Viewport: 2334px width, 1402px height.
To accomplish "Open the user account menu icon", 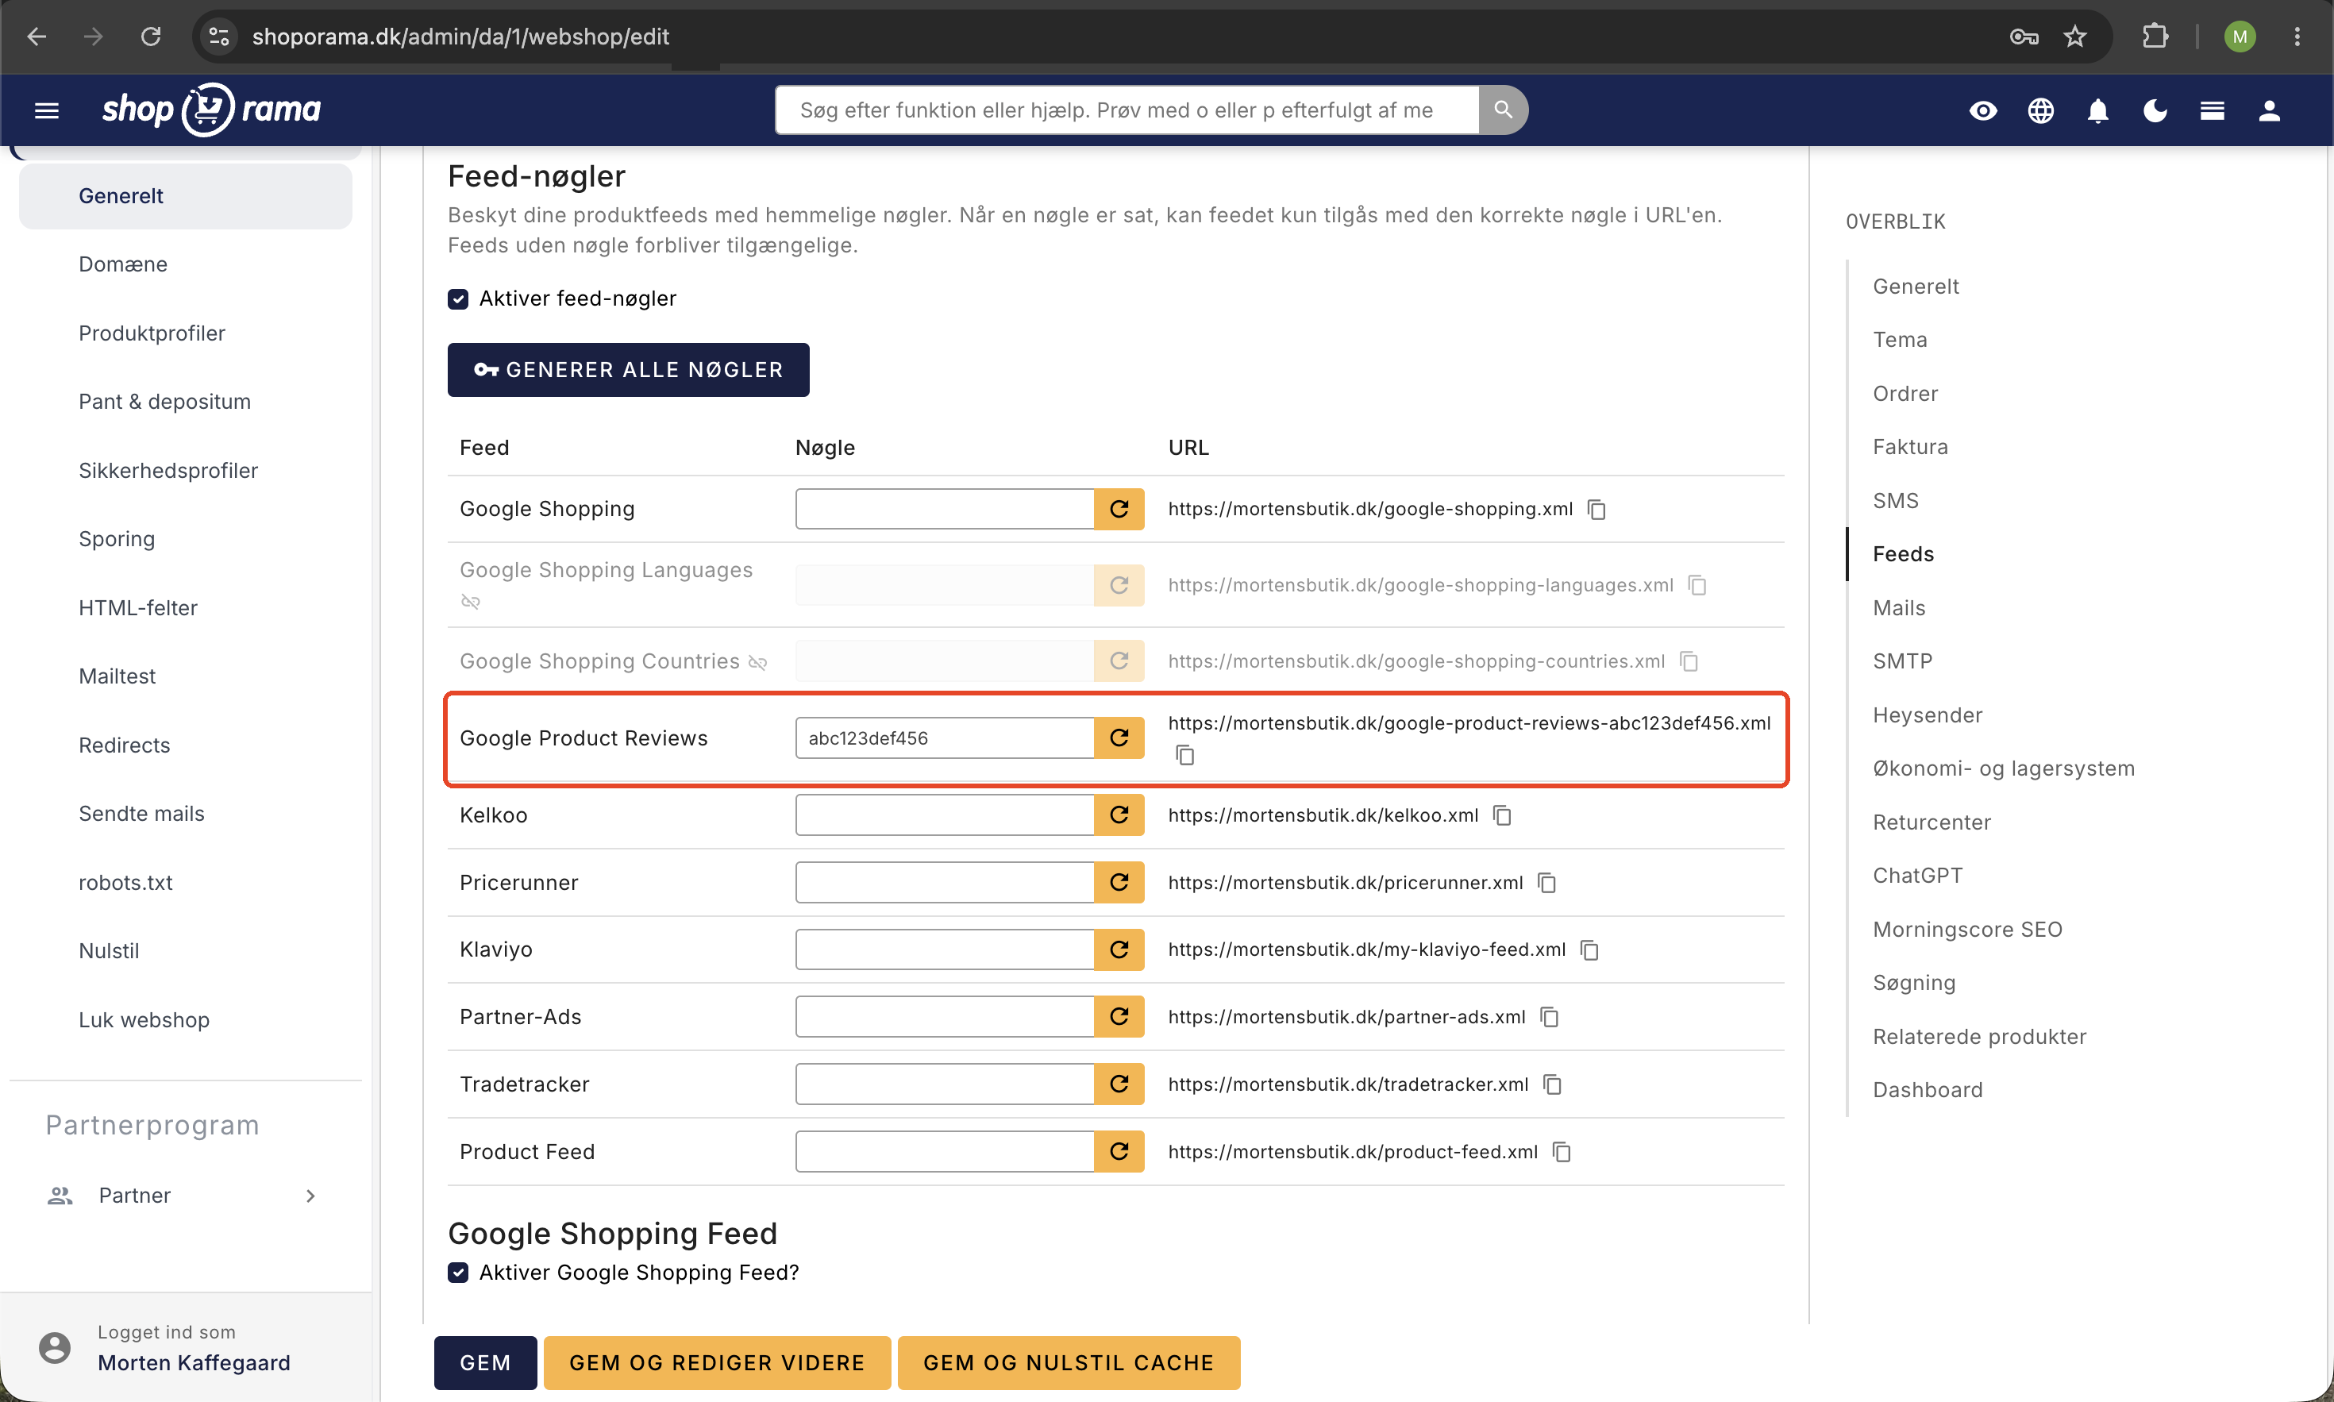I will point(2269,110).
